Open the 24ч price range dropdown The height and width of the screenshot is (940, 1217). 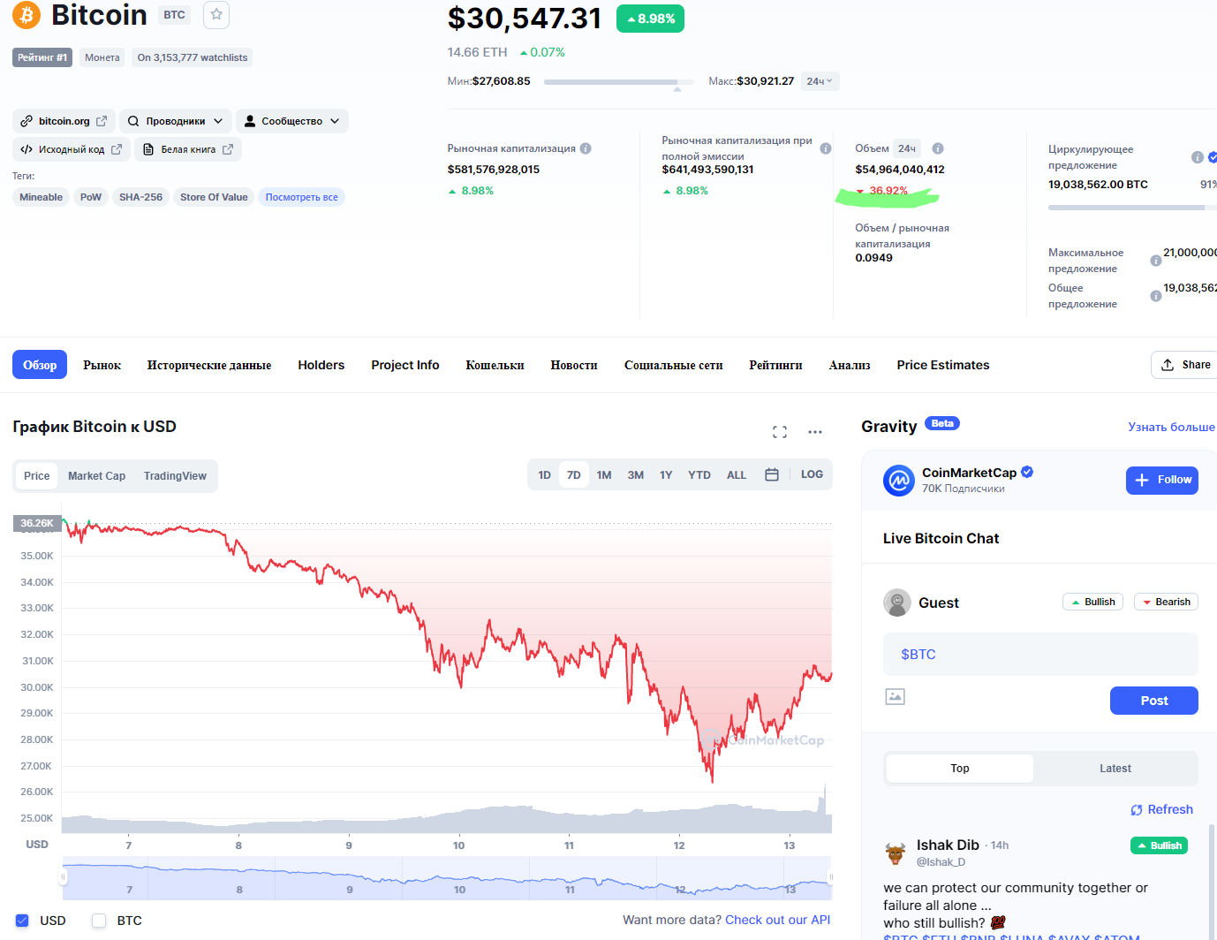coord(820,81)
